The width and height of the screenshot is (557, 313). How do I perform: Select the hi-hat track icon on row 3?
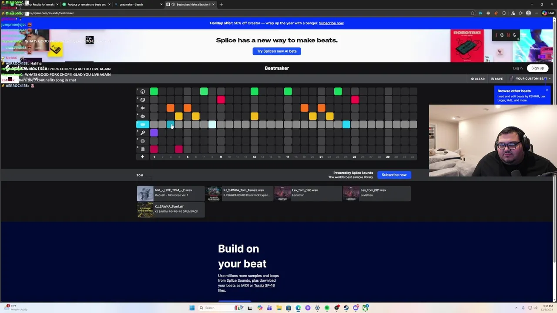coord(143,108)
